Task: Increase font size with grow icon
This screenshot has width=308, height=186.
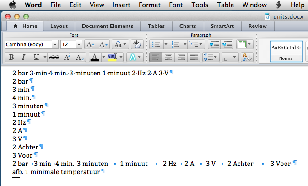Action: (x=90, y=44)
